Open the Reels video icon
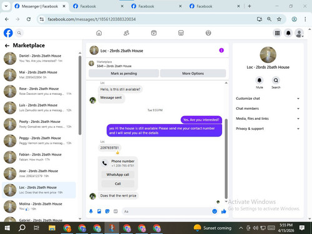Image resolution: width=312 pixels, height=234 pixels. pos(154,33)
